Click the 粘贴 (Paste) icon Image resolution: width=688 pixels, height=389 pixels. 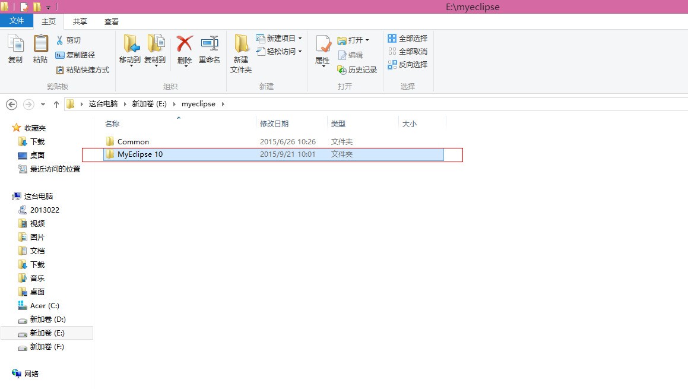39,50
